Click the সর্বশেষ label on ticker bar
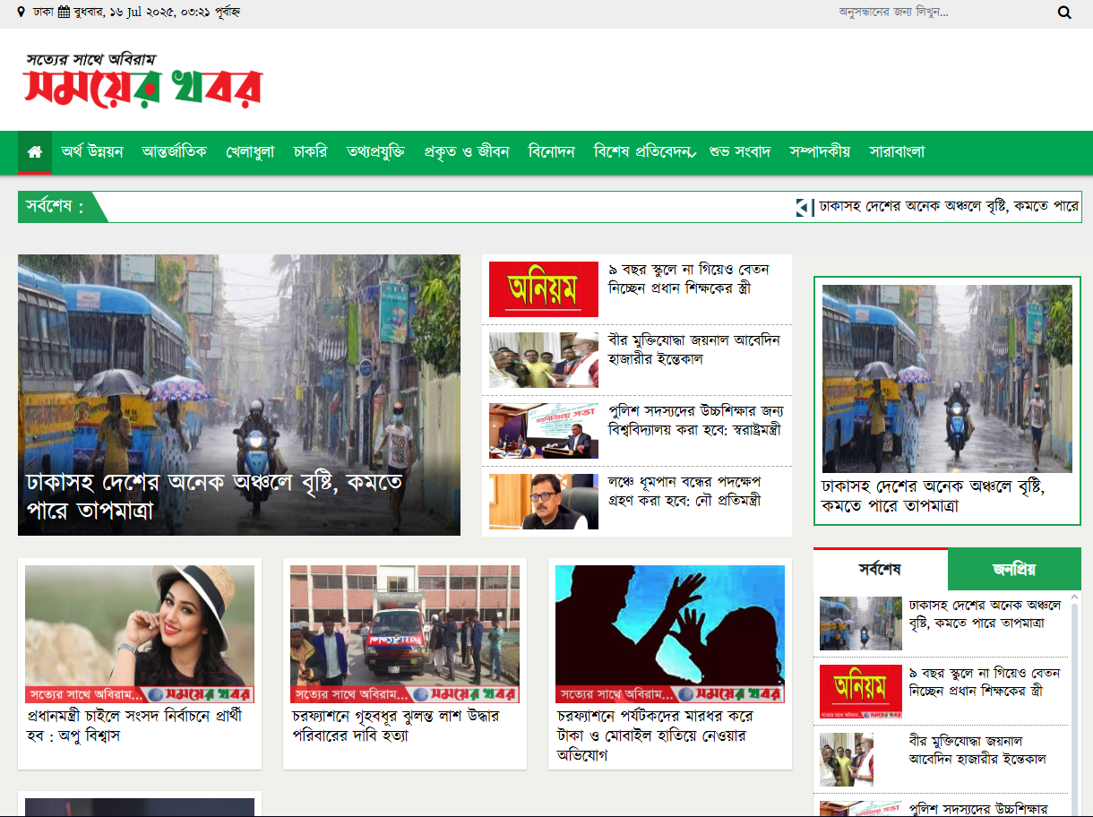Screen dimensions: 1093x817 coord(55,207)
